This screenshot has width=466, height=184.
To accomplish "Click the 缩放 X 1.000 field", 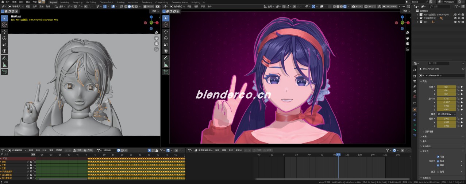I will (x=447, y=119).
